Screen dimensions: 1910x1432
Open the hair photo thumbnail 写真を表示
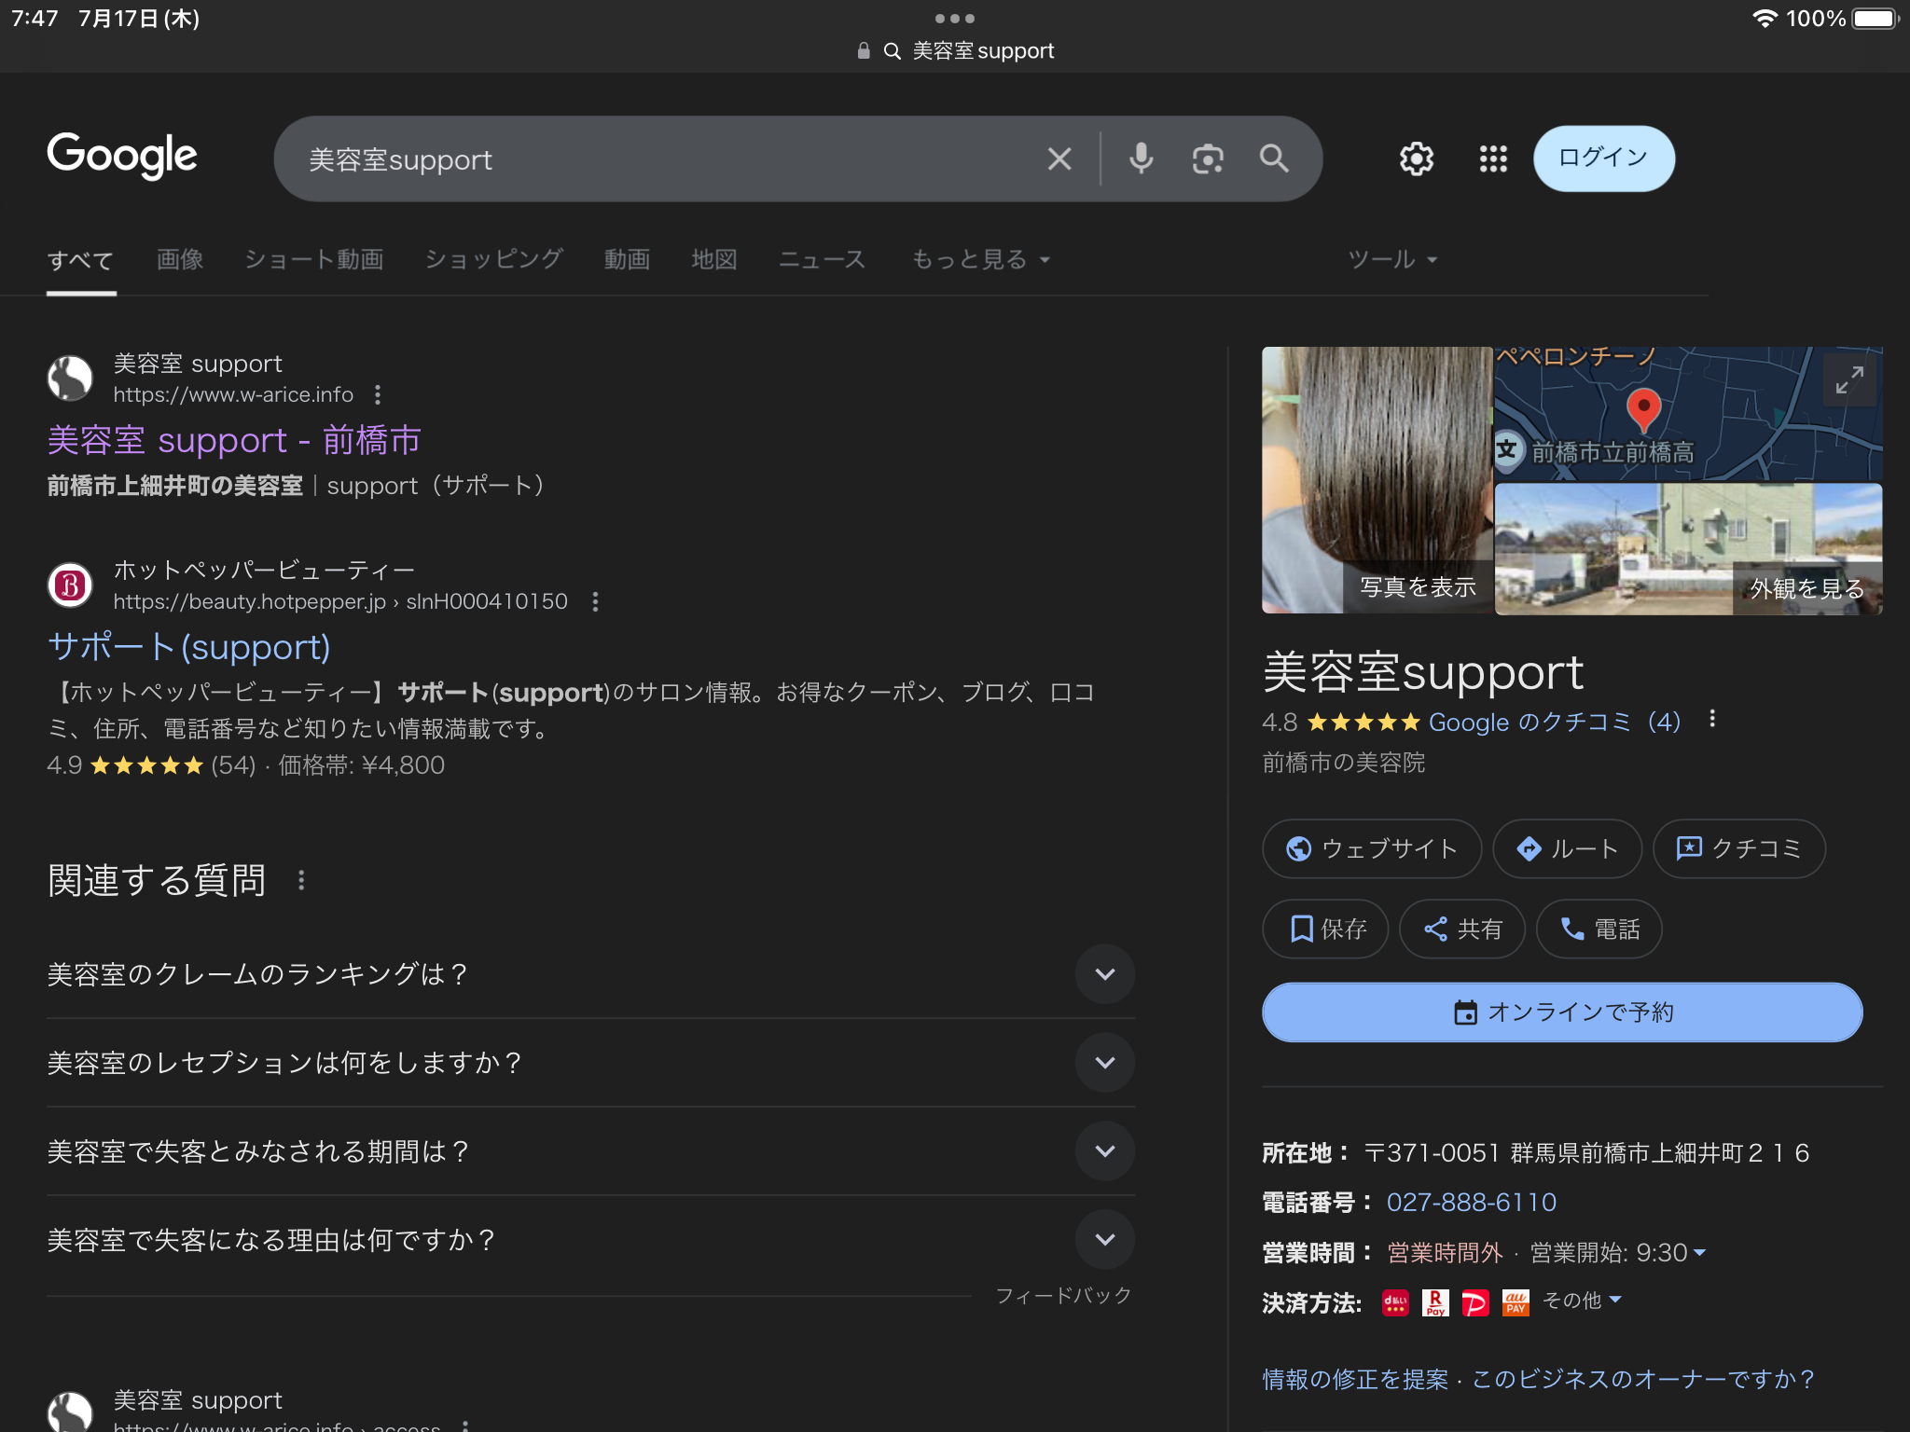click(x=1377, y=480)
